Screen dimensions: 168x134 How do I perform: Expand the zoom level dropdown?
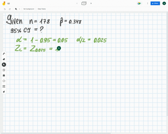point(19,9)
